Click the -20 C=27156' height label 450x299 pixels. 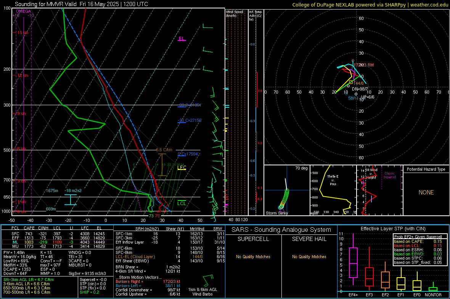tap(190, 120)
